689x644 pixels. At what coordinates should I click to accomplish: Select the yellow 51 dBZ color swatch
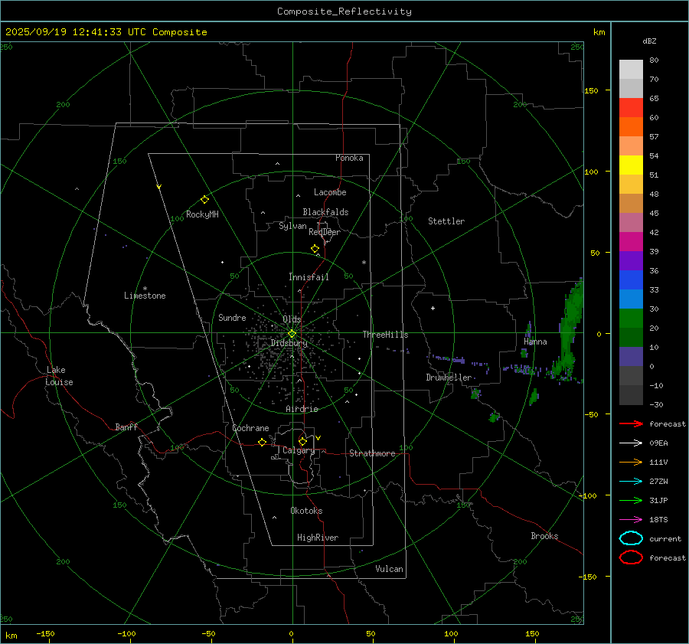coord(631,165)
